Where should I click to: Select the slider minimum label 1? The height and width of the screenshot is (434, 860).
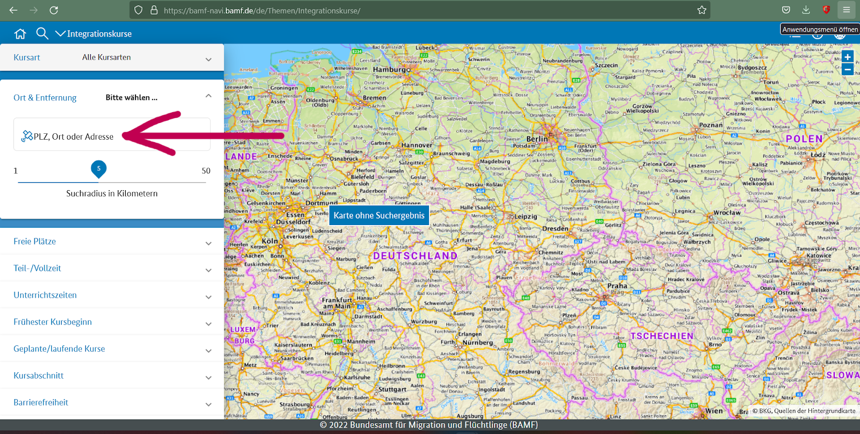pyautogui.click(x=16, y=171)
